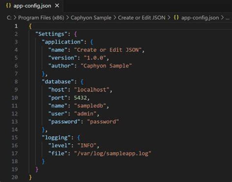Click the JSON braces icon on the tab

coord(8,5)
